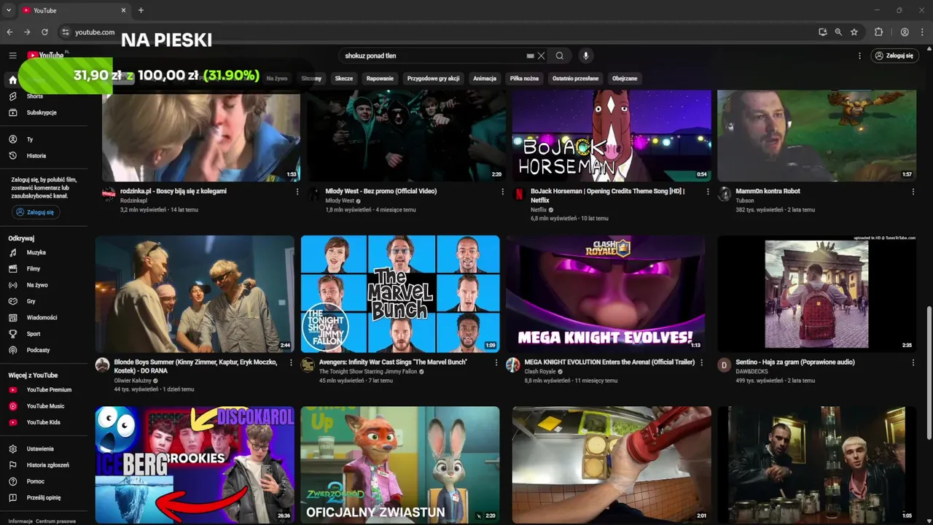Viewport: 933px width, 525px height.
Task: Open Sport in the sidebar
Action: pyautogui.click(x=34, y=334)
